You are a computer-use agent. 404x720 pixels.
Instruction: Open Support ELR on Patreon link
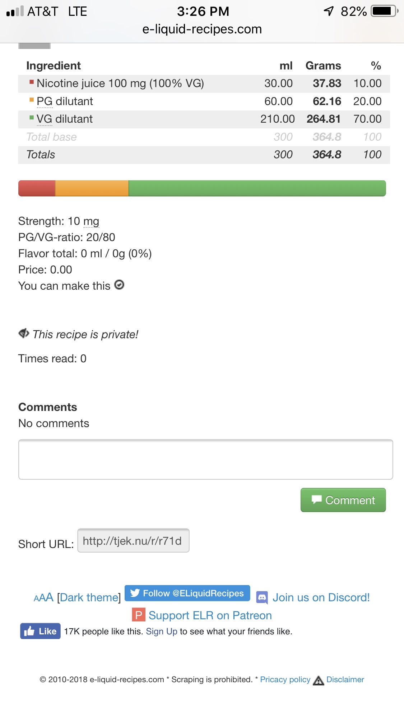point(210,615)
